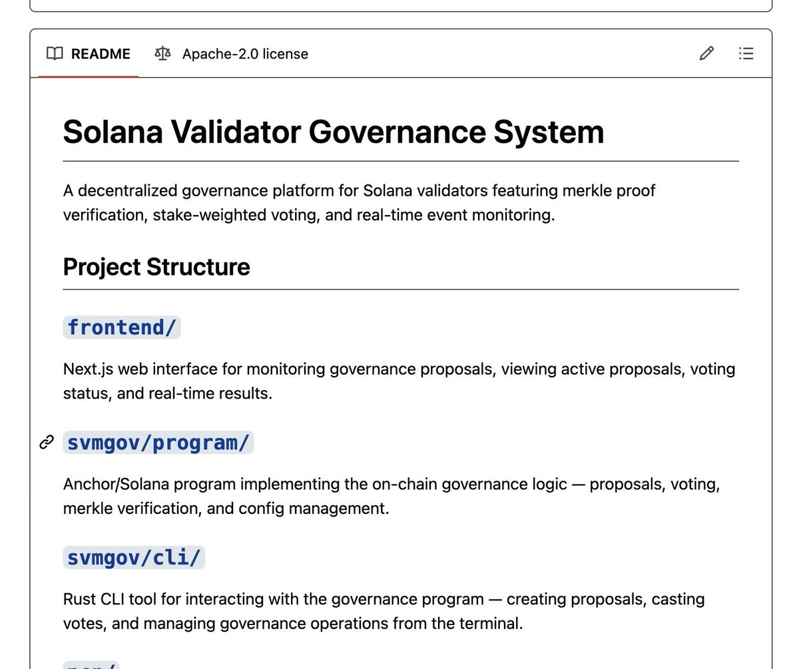
Task: Click the link anchor icon beside svmgov/program/
Action: pos(46,442)
